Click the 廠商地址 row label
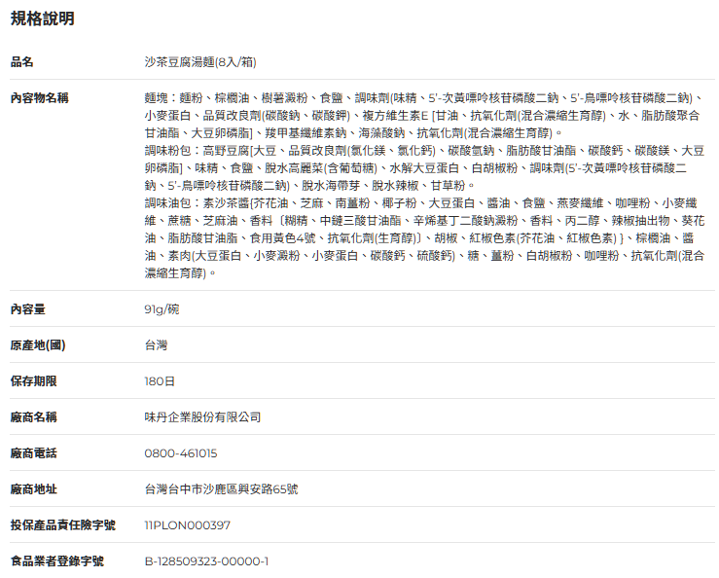Viewport: 719px width, 578px height. point(33,488)
